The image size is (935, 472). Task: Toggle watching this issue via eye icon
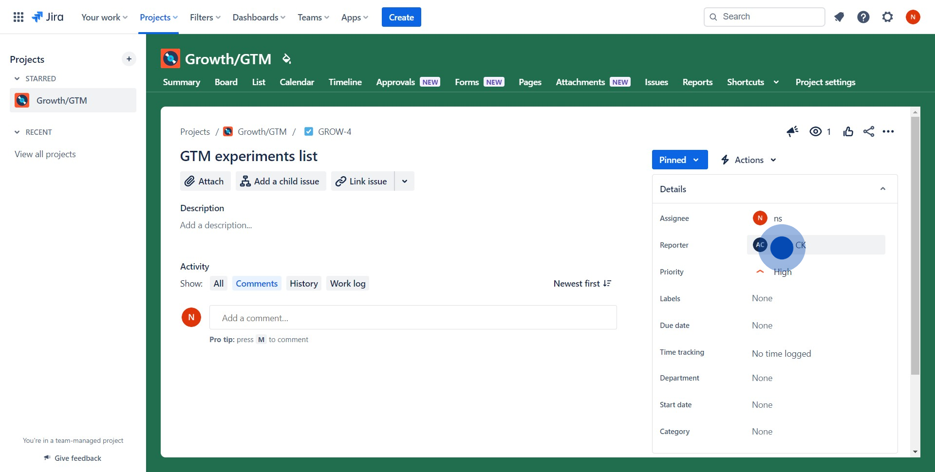pyautogui.click(x=816, y=131)
